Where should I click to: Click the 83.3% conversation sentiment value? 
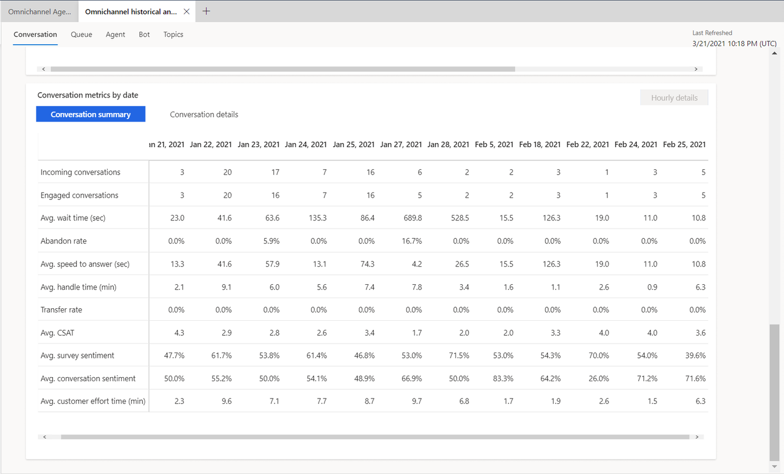(503, 378)
